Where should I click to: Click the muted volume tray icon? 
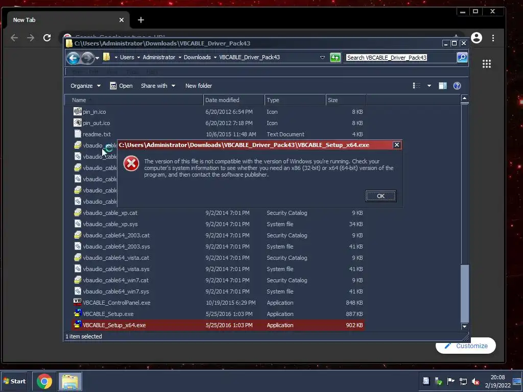pos(476,381)
